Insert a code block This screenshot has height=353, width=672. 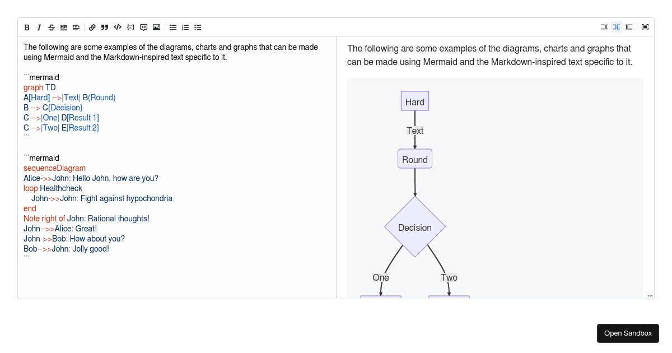130,27
